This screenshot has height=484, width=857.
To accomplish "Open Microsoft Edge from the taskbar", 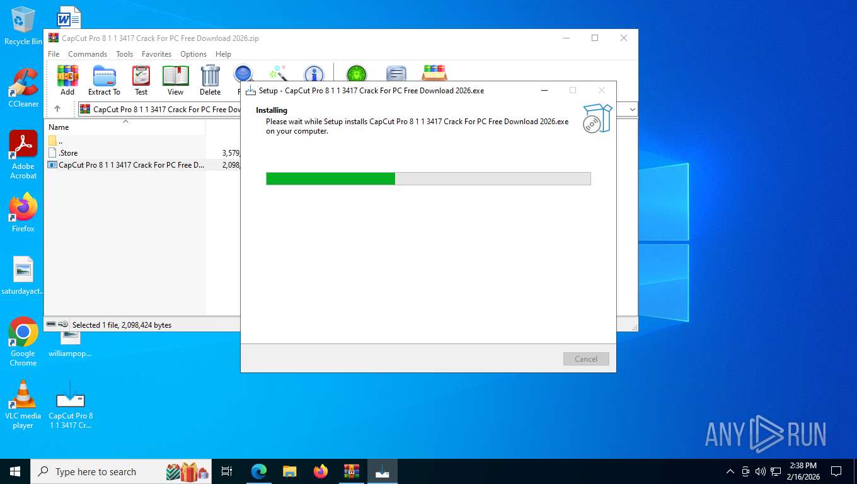I will (x=259, y=471).
